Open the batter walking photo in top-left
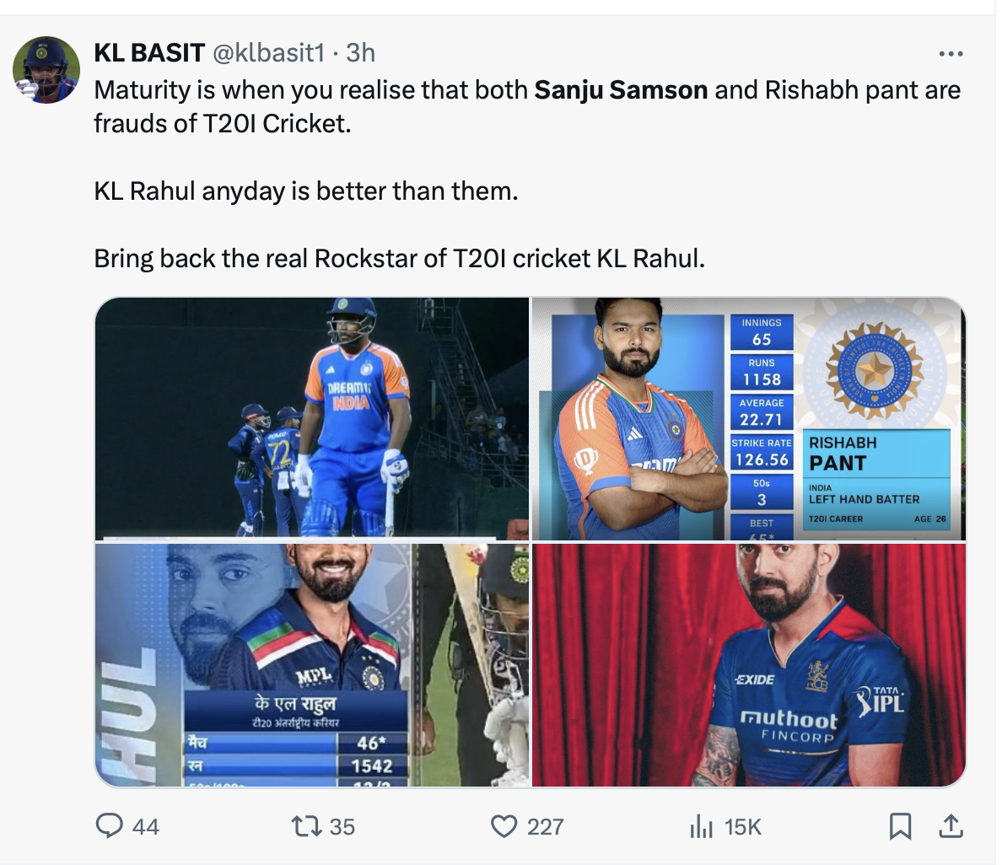 [x=312, y=418]
